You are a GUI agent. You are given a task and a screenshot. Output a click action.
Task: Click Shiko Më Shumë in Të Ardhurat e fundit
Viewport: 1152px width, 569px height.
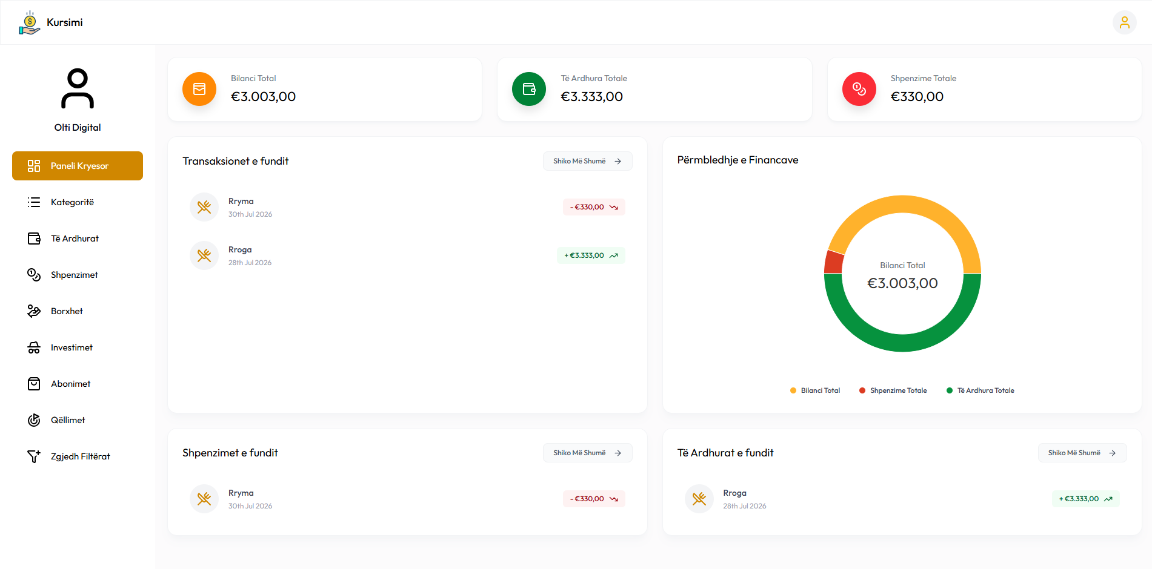point(1082,453)
